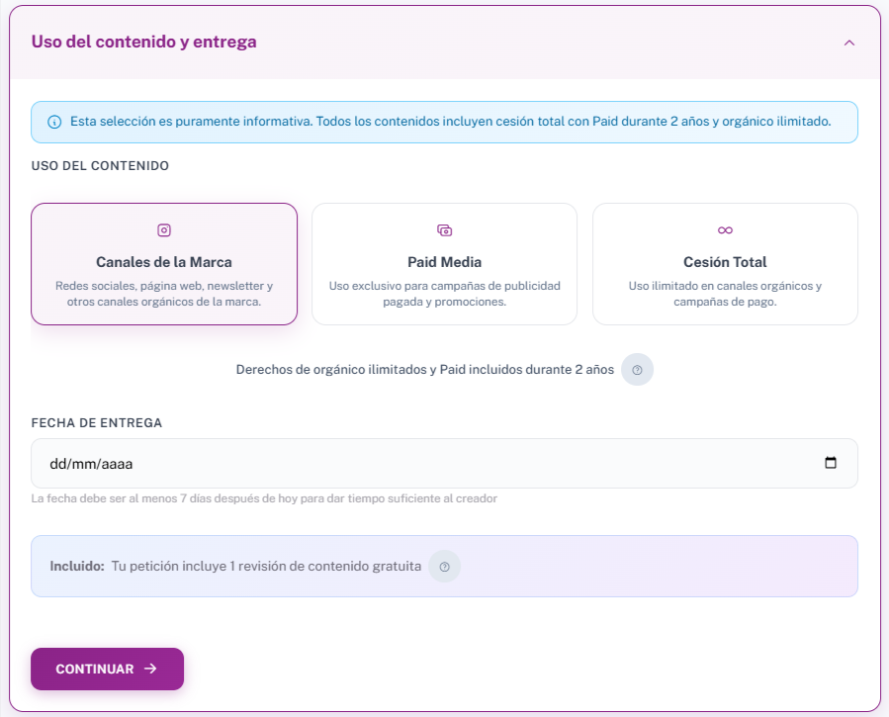This screenshot has width=889, height=717.
Task: Click the infinity icon on Cesión Total
Action: coord(725,228)
